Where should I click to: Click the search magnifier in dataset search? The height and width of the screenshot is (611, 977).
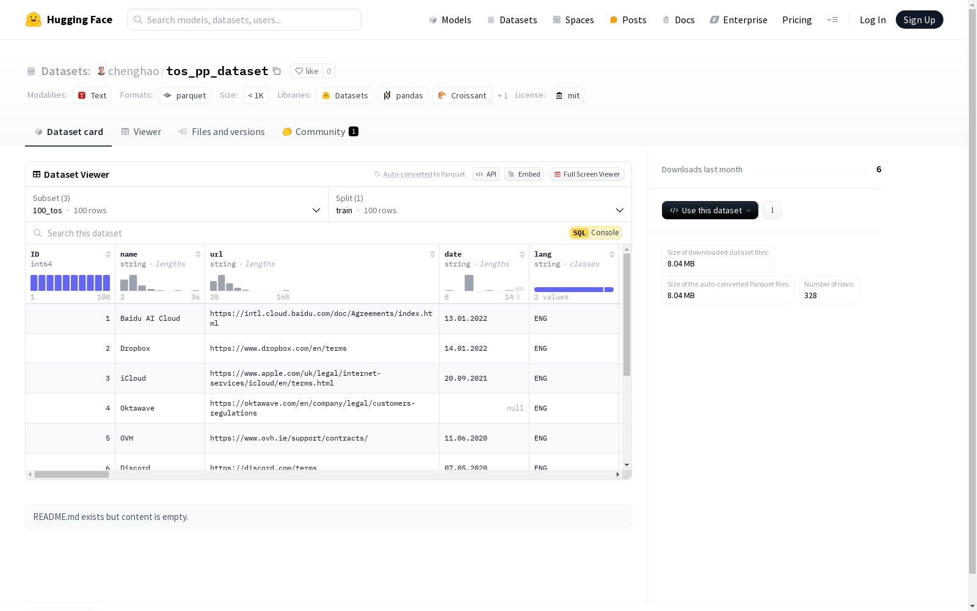38,233
